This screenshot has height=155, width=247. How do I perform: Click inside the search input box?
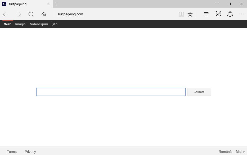click(x=111, y=92)
